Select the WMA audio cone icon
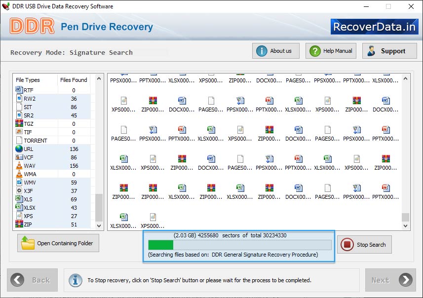423x298 pixels. pos(19,174)
